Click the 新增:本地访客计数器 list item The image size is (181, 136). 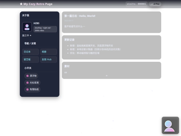(x=96, y=49)
